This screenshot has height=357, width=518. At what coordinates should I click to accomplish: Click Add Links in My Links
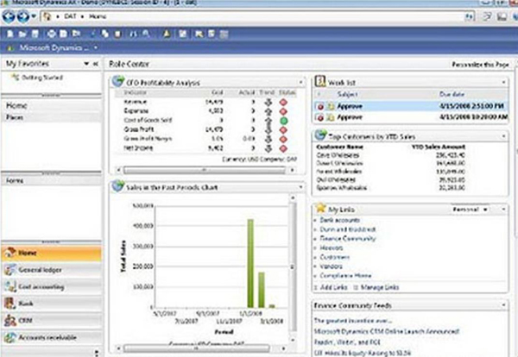(x=333, y=287)
